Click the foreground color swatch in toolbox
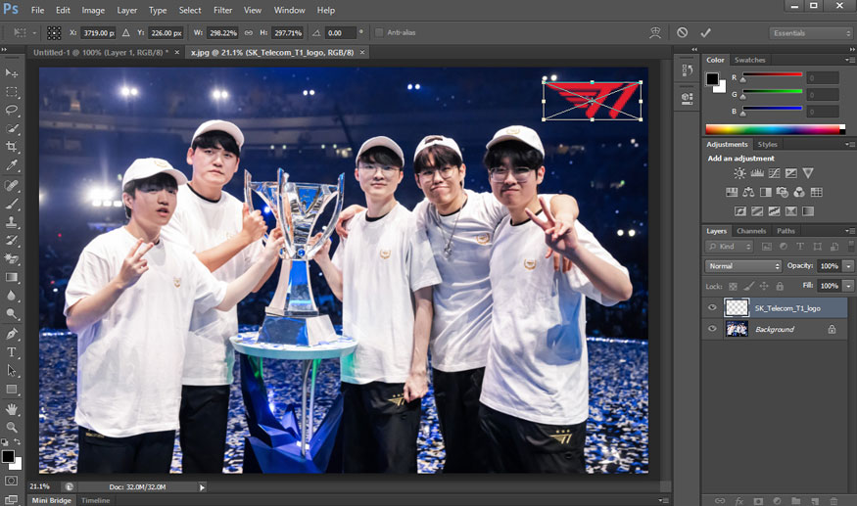Screen dimensions: 857x506 coord(8,456)
